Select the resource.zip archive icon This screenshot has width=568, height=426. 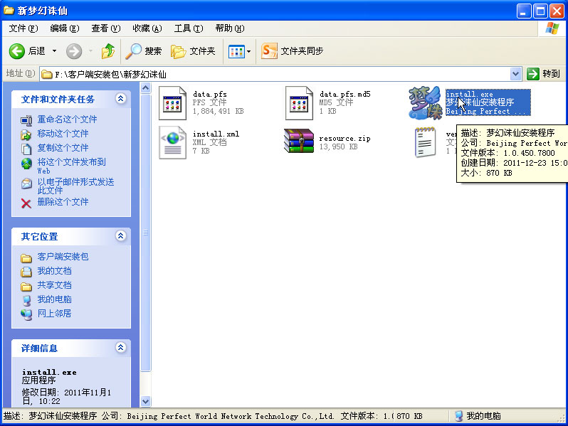(299, 142)
